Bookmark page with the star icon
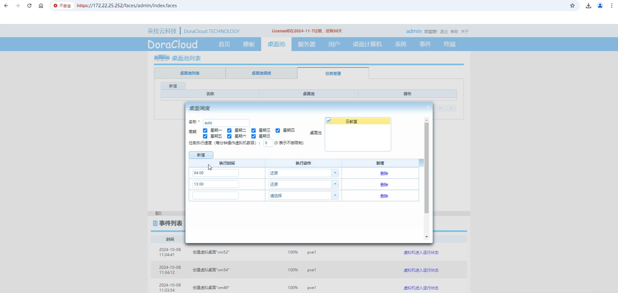Screen dimensions: 618x293 572,6
